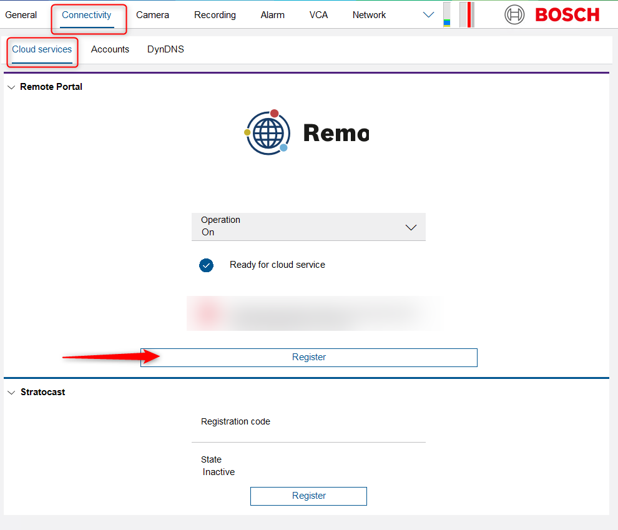The width and height of the screenshot is (618, 530).
Task: Click the Ready for cloud service checkmark
Action: click(206, 265)
